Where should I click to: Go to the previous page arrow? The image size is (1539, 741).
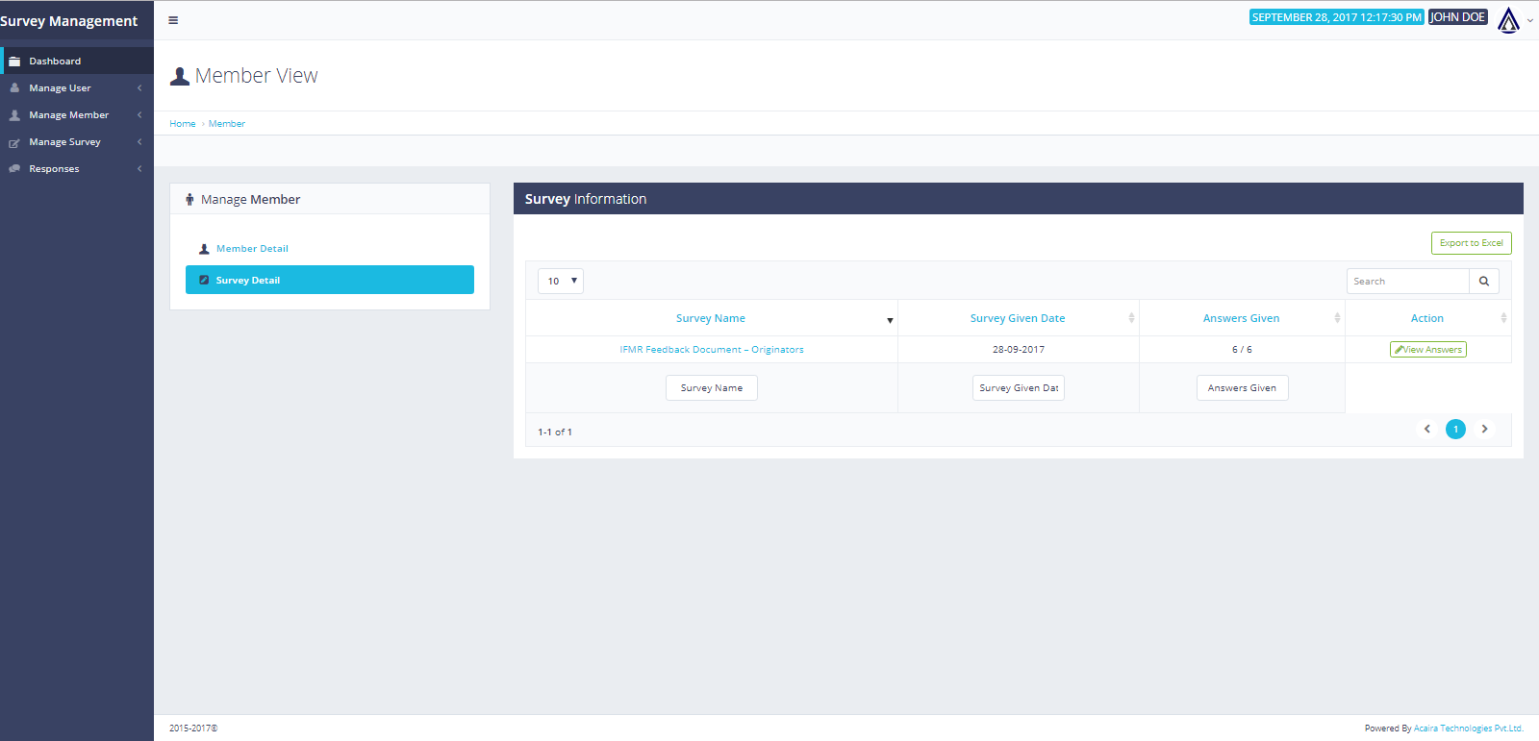click(x=1426, y=430)
